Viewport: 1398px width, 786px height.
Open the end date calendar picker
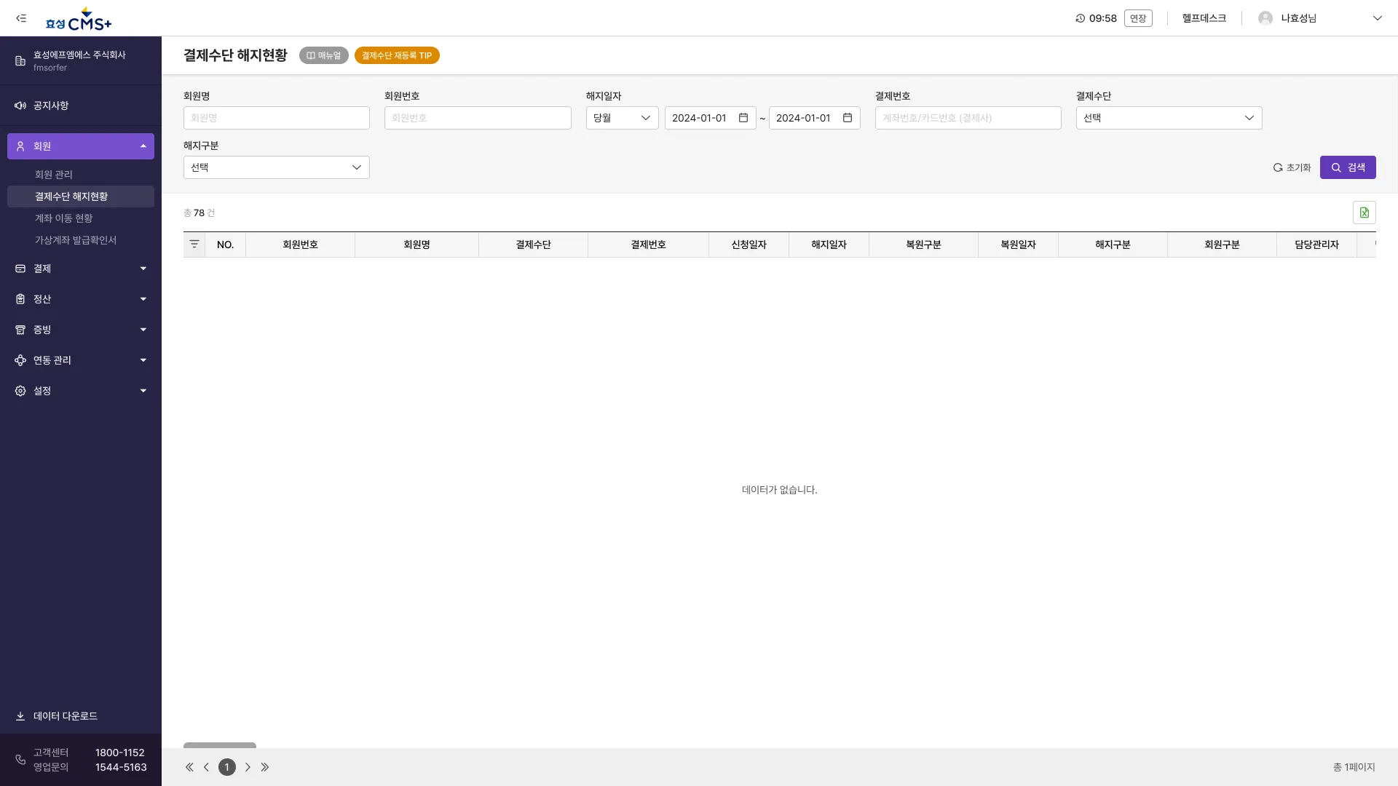847,118
